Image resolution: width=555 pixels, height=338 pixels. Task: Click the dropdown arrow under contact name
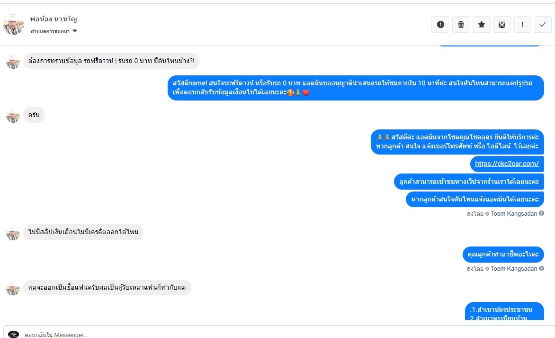point(75,31)
